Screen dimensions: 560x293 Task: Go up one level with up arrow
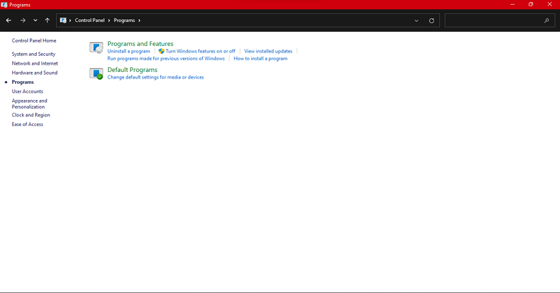47,21
